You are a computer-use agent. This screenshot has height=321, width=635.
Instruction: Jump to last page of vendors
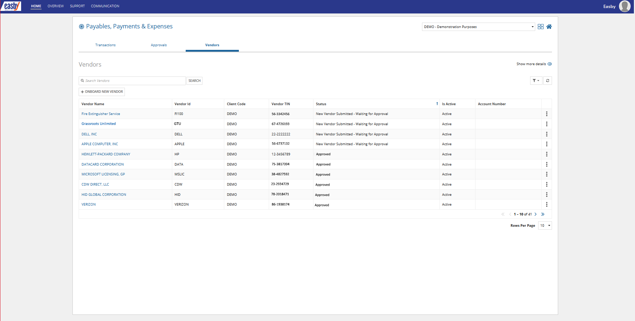tap(543, 214)
